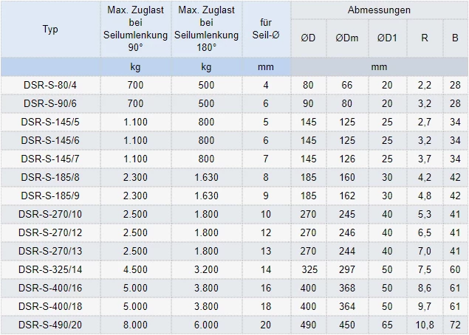The width and height of the screenshot is (469, 335).
Task: Select the ØDm value 297
Action: coord(346,269)
